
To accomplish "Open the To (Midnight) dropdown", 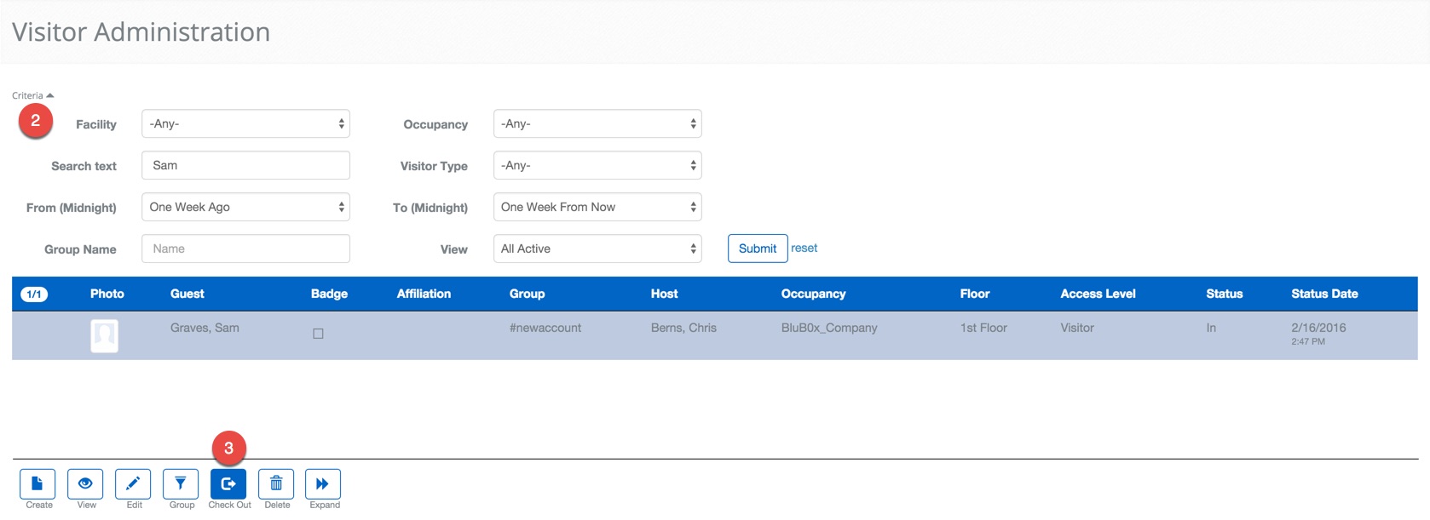I will (597, 207).
